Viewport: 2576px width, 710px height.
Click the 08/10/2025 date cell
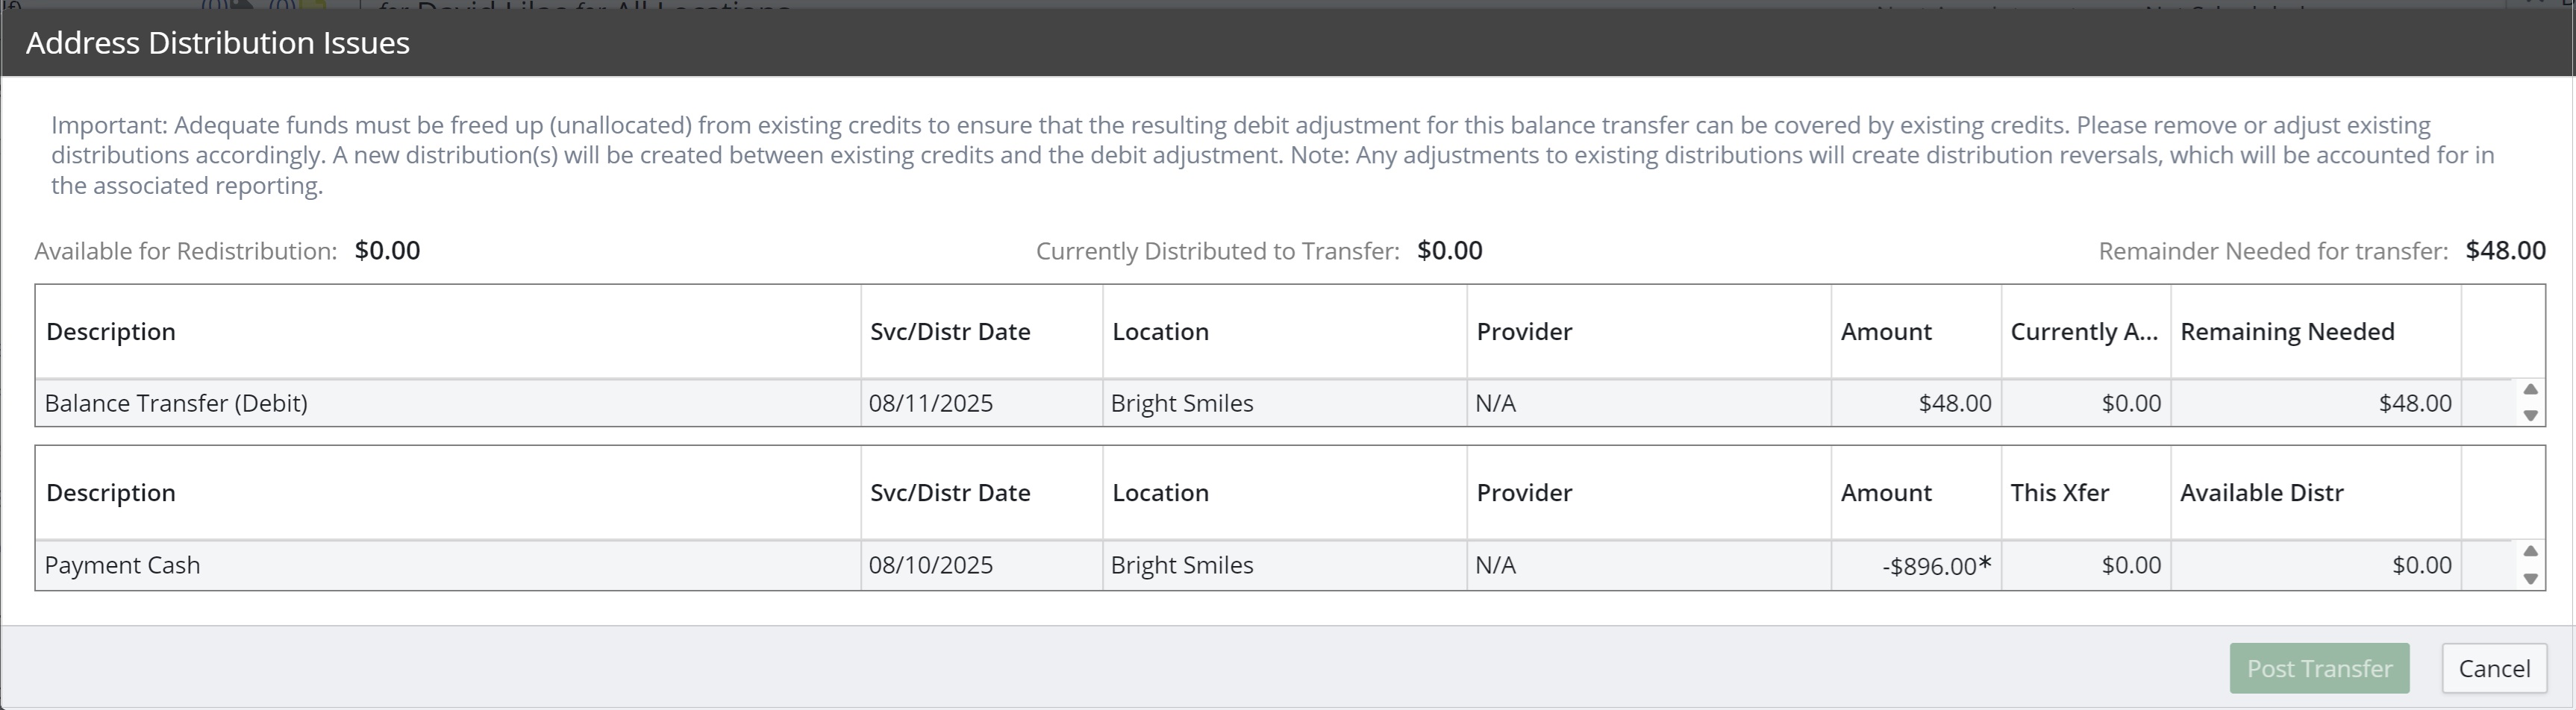930,565
